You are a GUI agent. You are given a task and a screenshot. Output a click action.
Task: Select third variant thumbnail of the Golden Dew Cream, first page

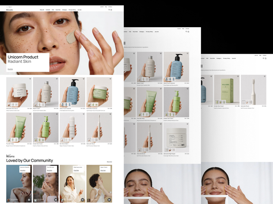(43, 140)
